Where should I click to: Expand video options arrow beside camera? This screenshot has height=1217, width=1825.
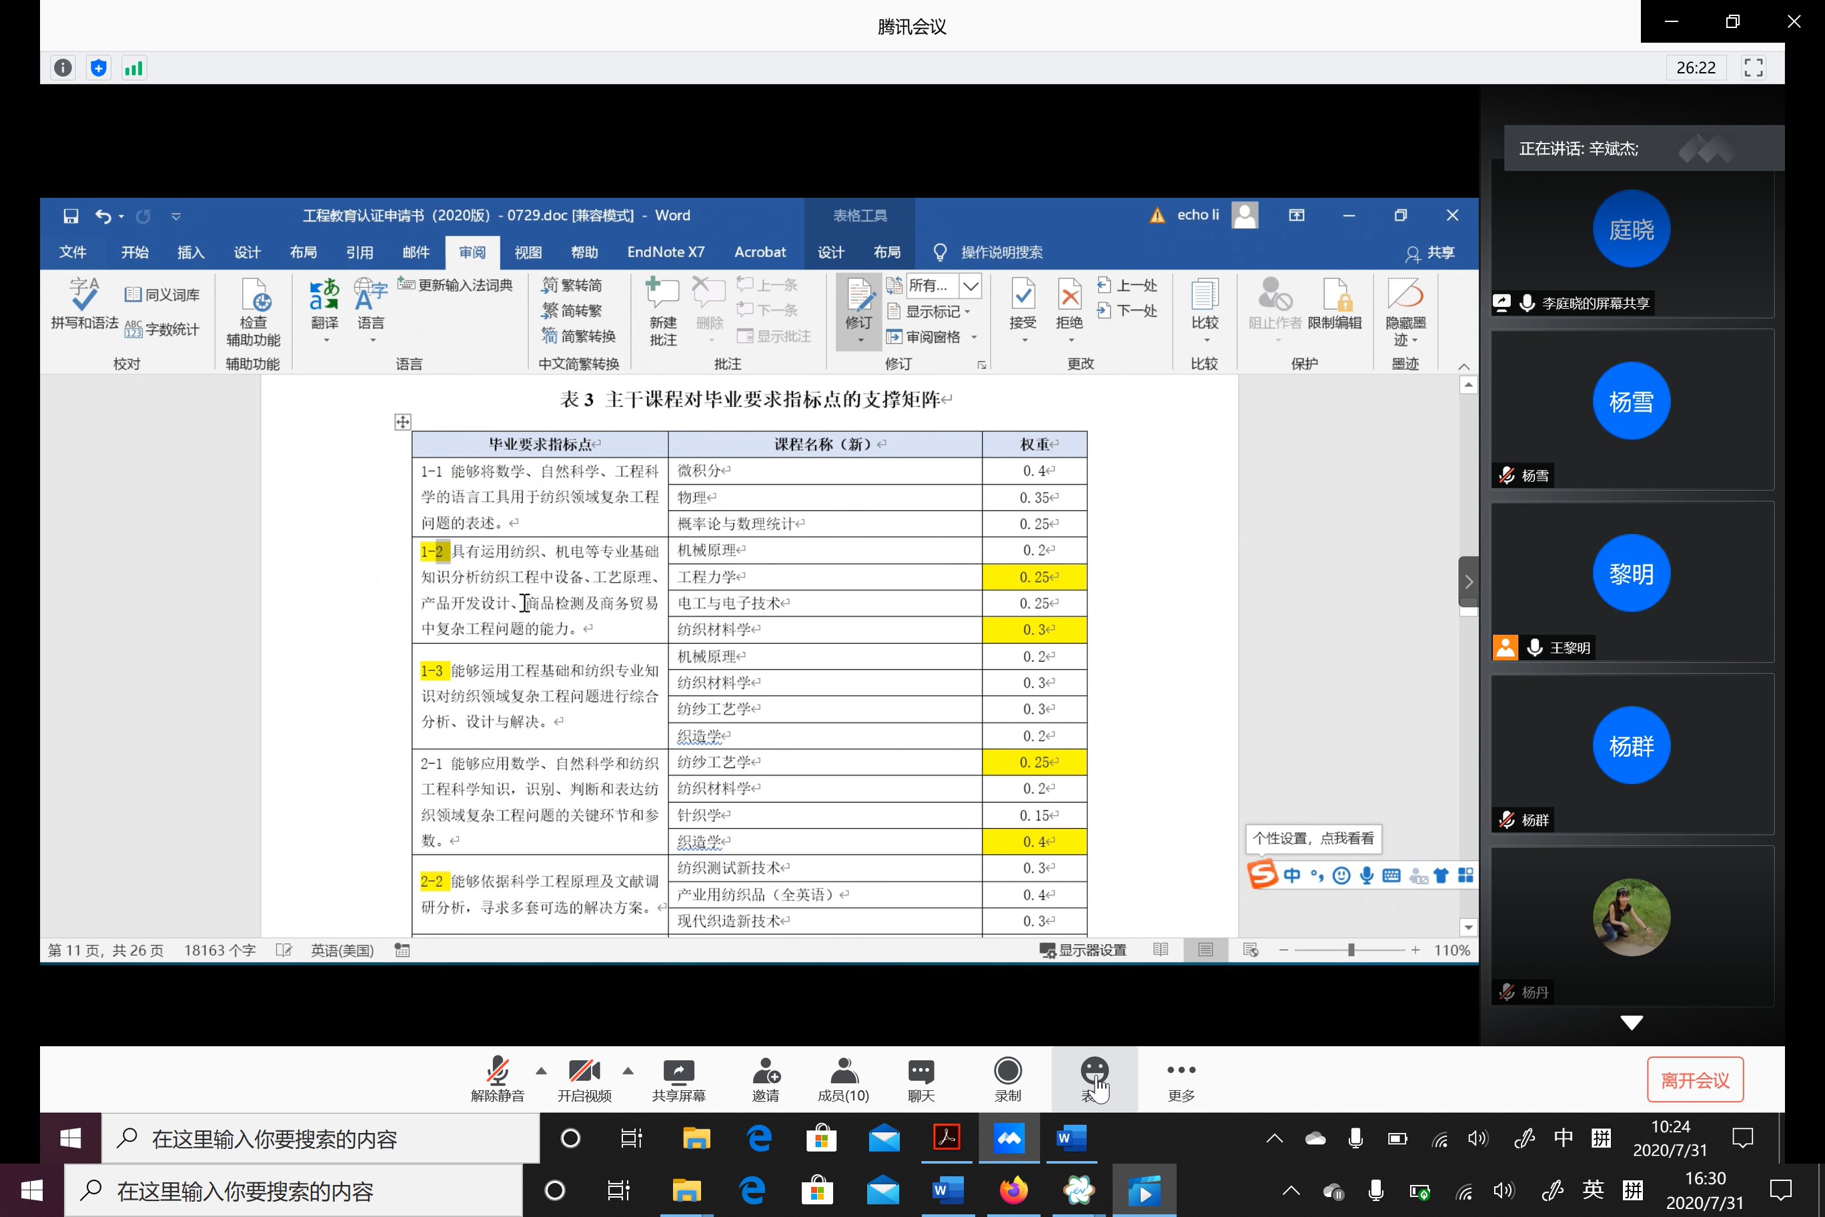pyautogui.click(x=628, y=1071)
